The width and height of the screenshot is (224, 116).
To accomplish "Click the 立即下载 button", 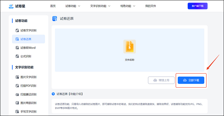I will tap(191, 80).
